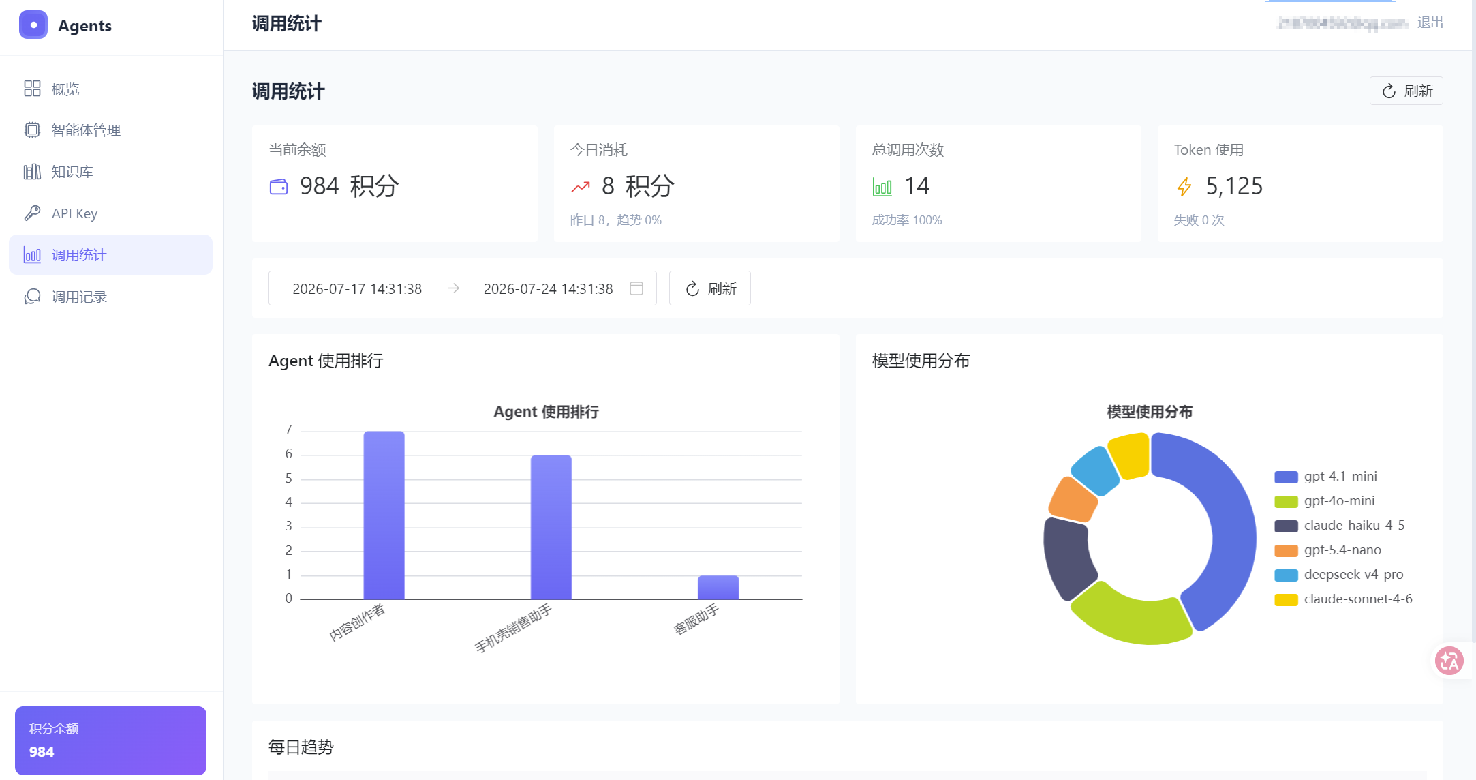Click the start date 2026-07-17 14:31:38

[x=357, y=289]
